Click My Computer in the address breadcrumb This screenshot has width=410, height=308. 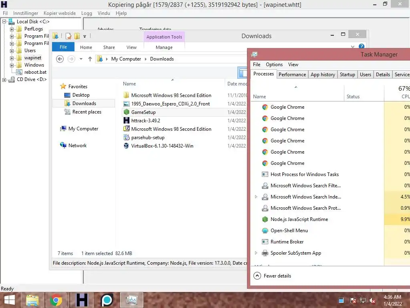click(126, 59)
